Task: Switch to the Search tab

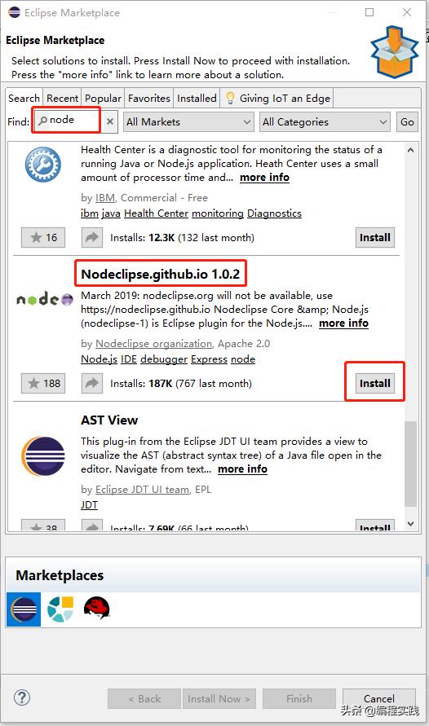Action: click(24, 98)
